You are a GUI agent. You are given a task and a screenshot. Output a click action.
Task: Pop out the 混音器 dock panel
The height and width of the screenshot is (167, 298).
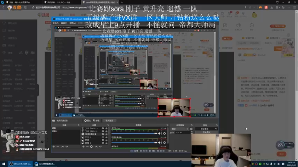pos(167,125)
